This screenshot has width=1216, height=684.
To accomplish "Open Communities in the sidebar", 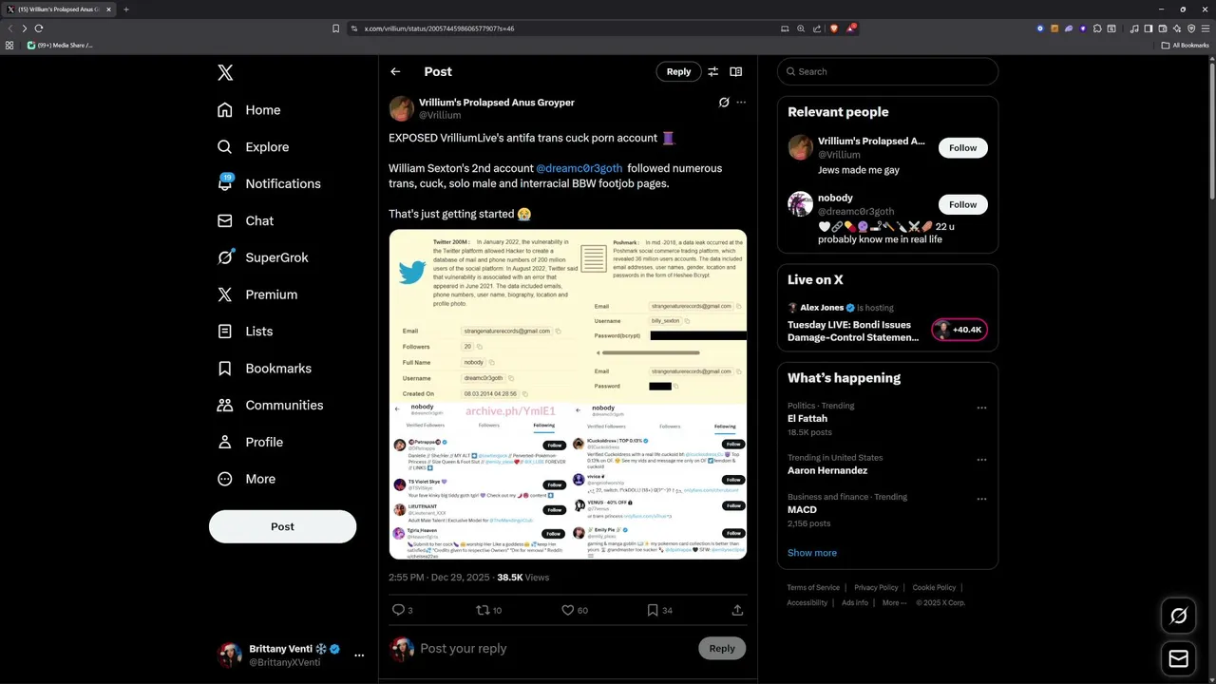I will tap(270, 405).
